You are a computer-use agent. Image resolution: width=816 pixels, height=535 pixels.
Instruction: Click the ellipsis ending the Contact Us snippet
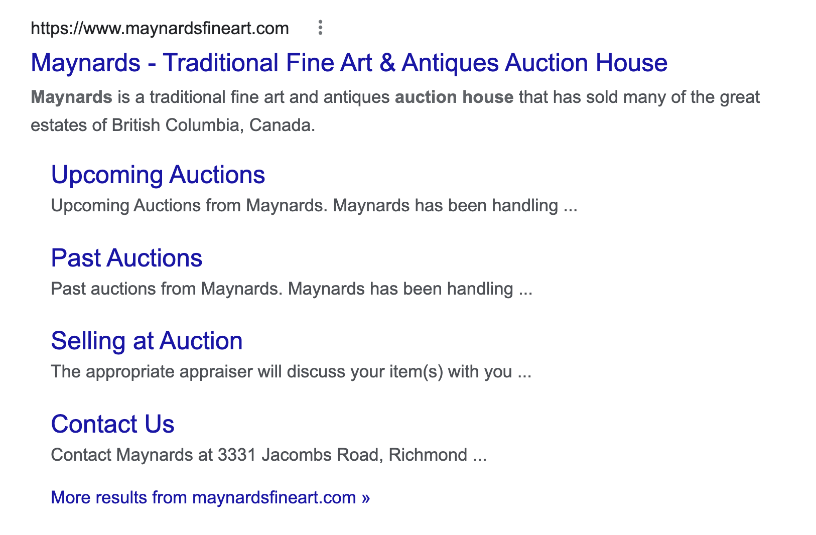[x=480, y=455]
